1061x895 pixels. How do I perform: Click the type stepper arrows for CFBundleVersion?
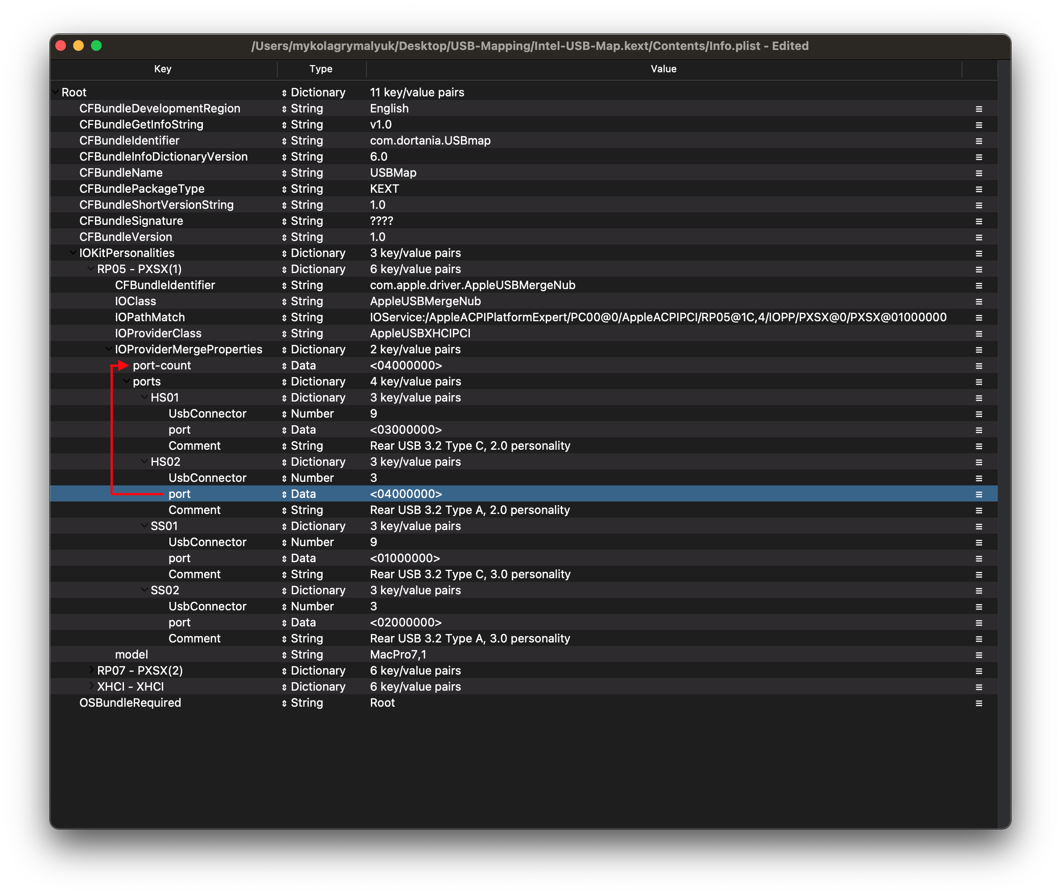coord(284,237)
